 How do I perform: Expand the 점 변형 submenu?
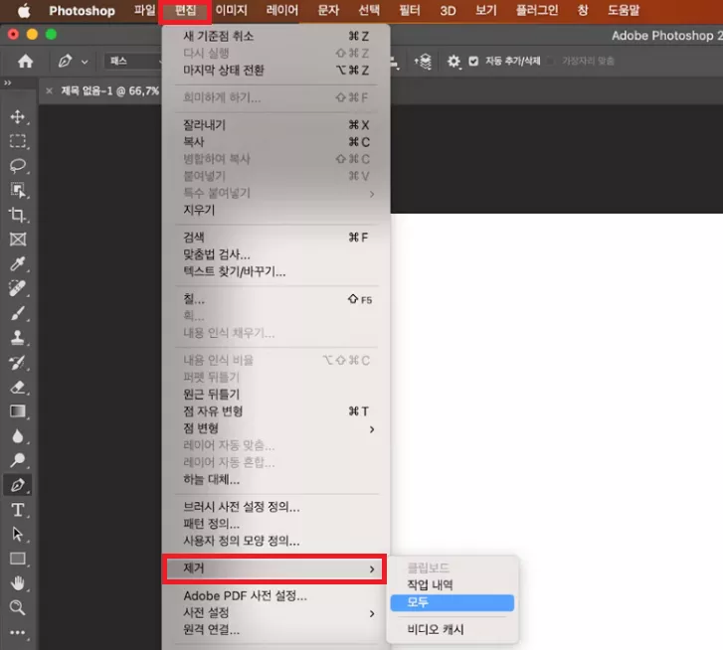click(x=276, y=428)
